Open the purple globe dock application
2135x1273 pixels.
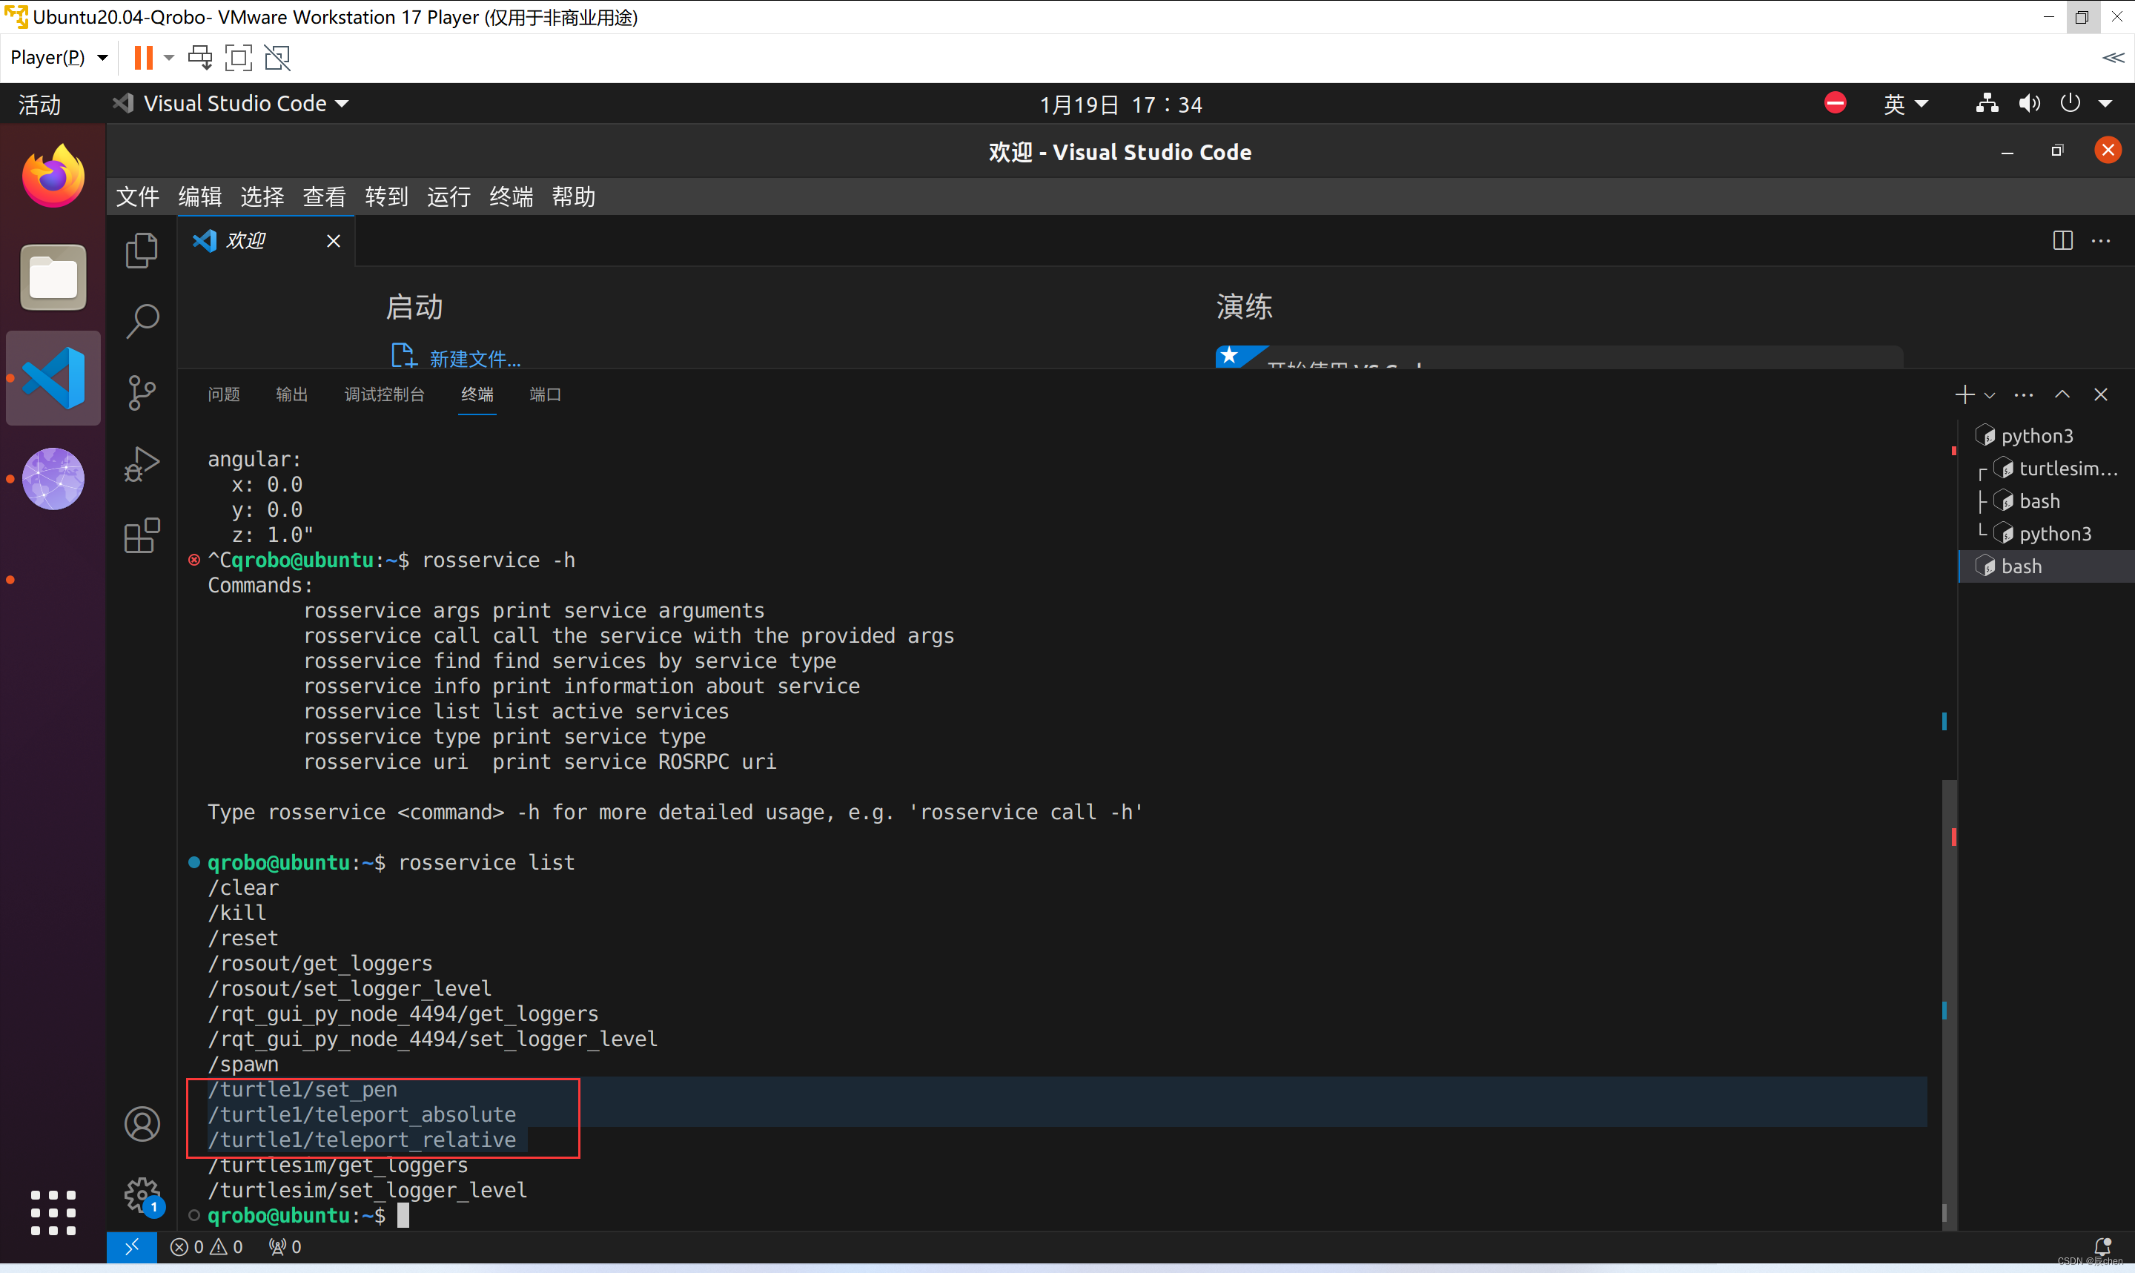[x=53, y=479]
